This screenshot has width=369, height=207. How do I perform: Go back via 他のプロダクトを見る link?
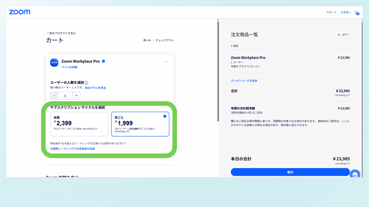pos(61,33)
